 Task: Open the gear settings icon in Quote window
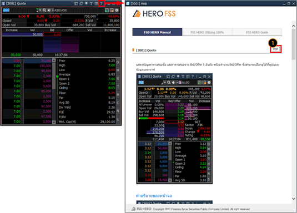coord(117,10)
